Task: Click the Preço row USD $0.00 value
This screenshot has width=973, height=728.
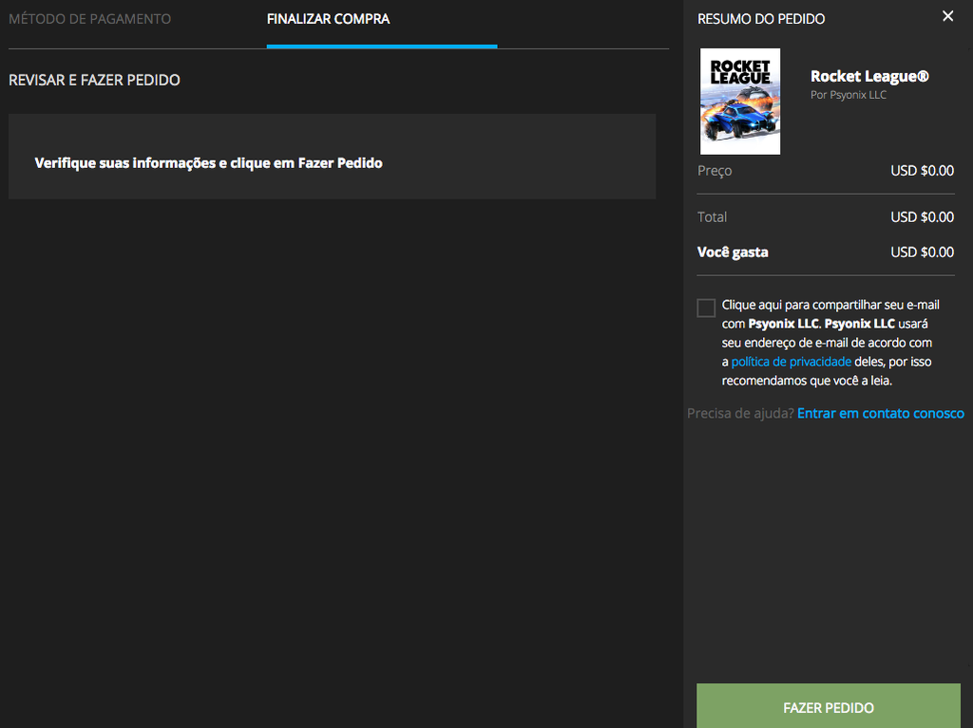Action: pos(922,171)
